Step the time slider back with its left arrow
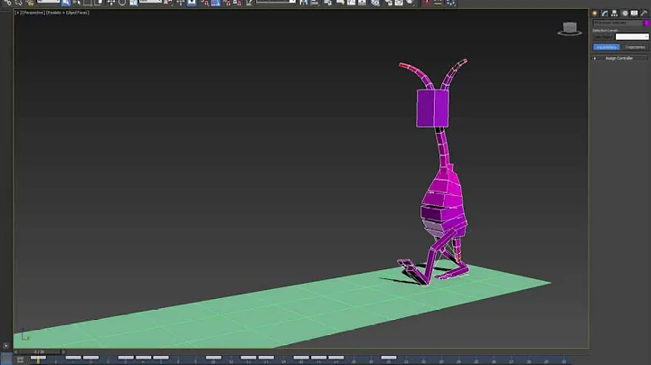The height and width of the screenshot is (365, 651). [15, 351]
